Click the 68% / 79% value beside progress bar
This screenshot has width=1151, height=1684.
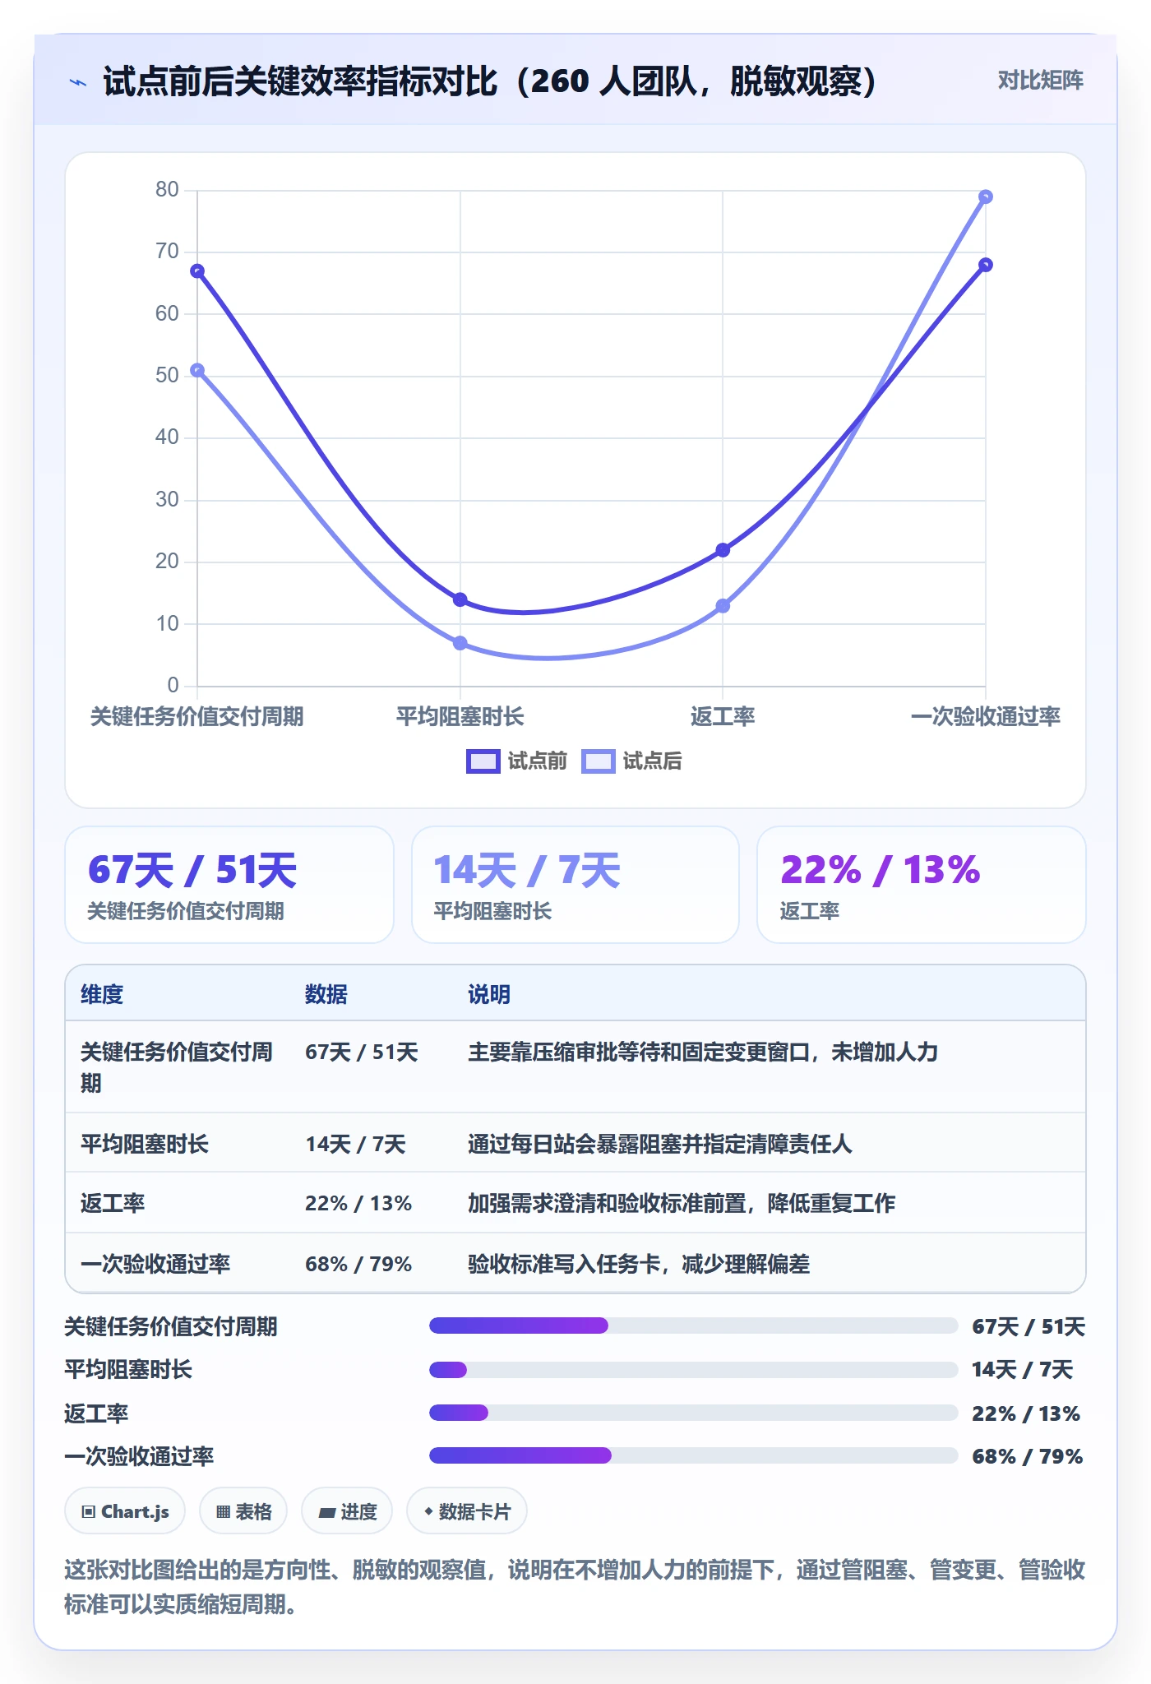click(1028, 1456)
